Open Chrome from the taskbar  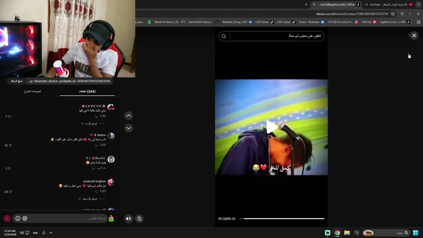click(337, 233)
